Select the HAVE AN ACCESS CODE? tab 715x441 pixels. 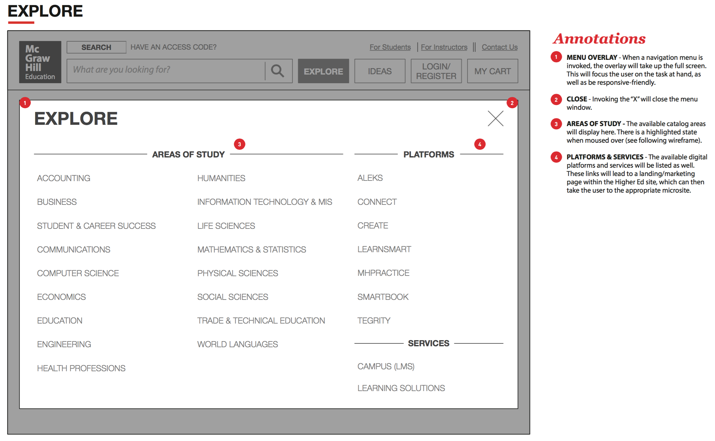(173, 47)
